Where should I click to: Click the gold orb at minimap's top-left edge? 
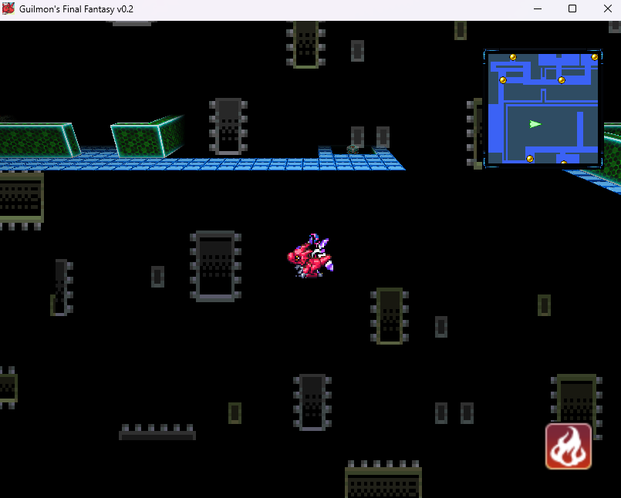pyautogui.click(x=513, y=57)
